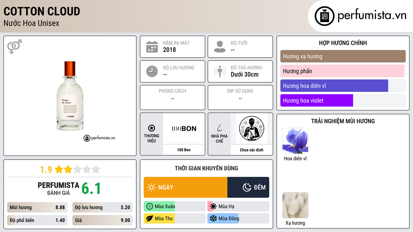Click the last grey rating star
Viewport: 413px width, 232px height.
pos(96,169)
